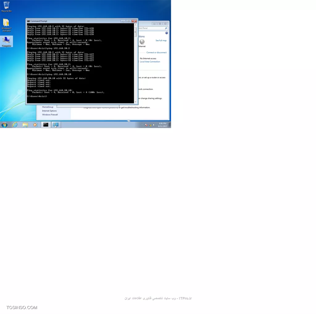Viewport: 316px width, 314px height.
Task: Open Windows Media Player from the taskbar
Action: tap(35, 125)
